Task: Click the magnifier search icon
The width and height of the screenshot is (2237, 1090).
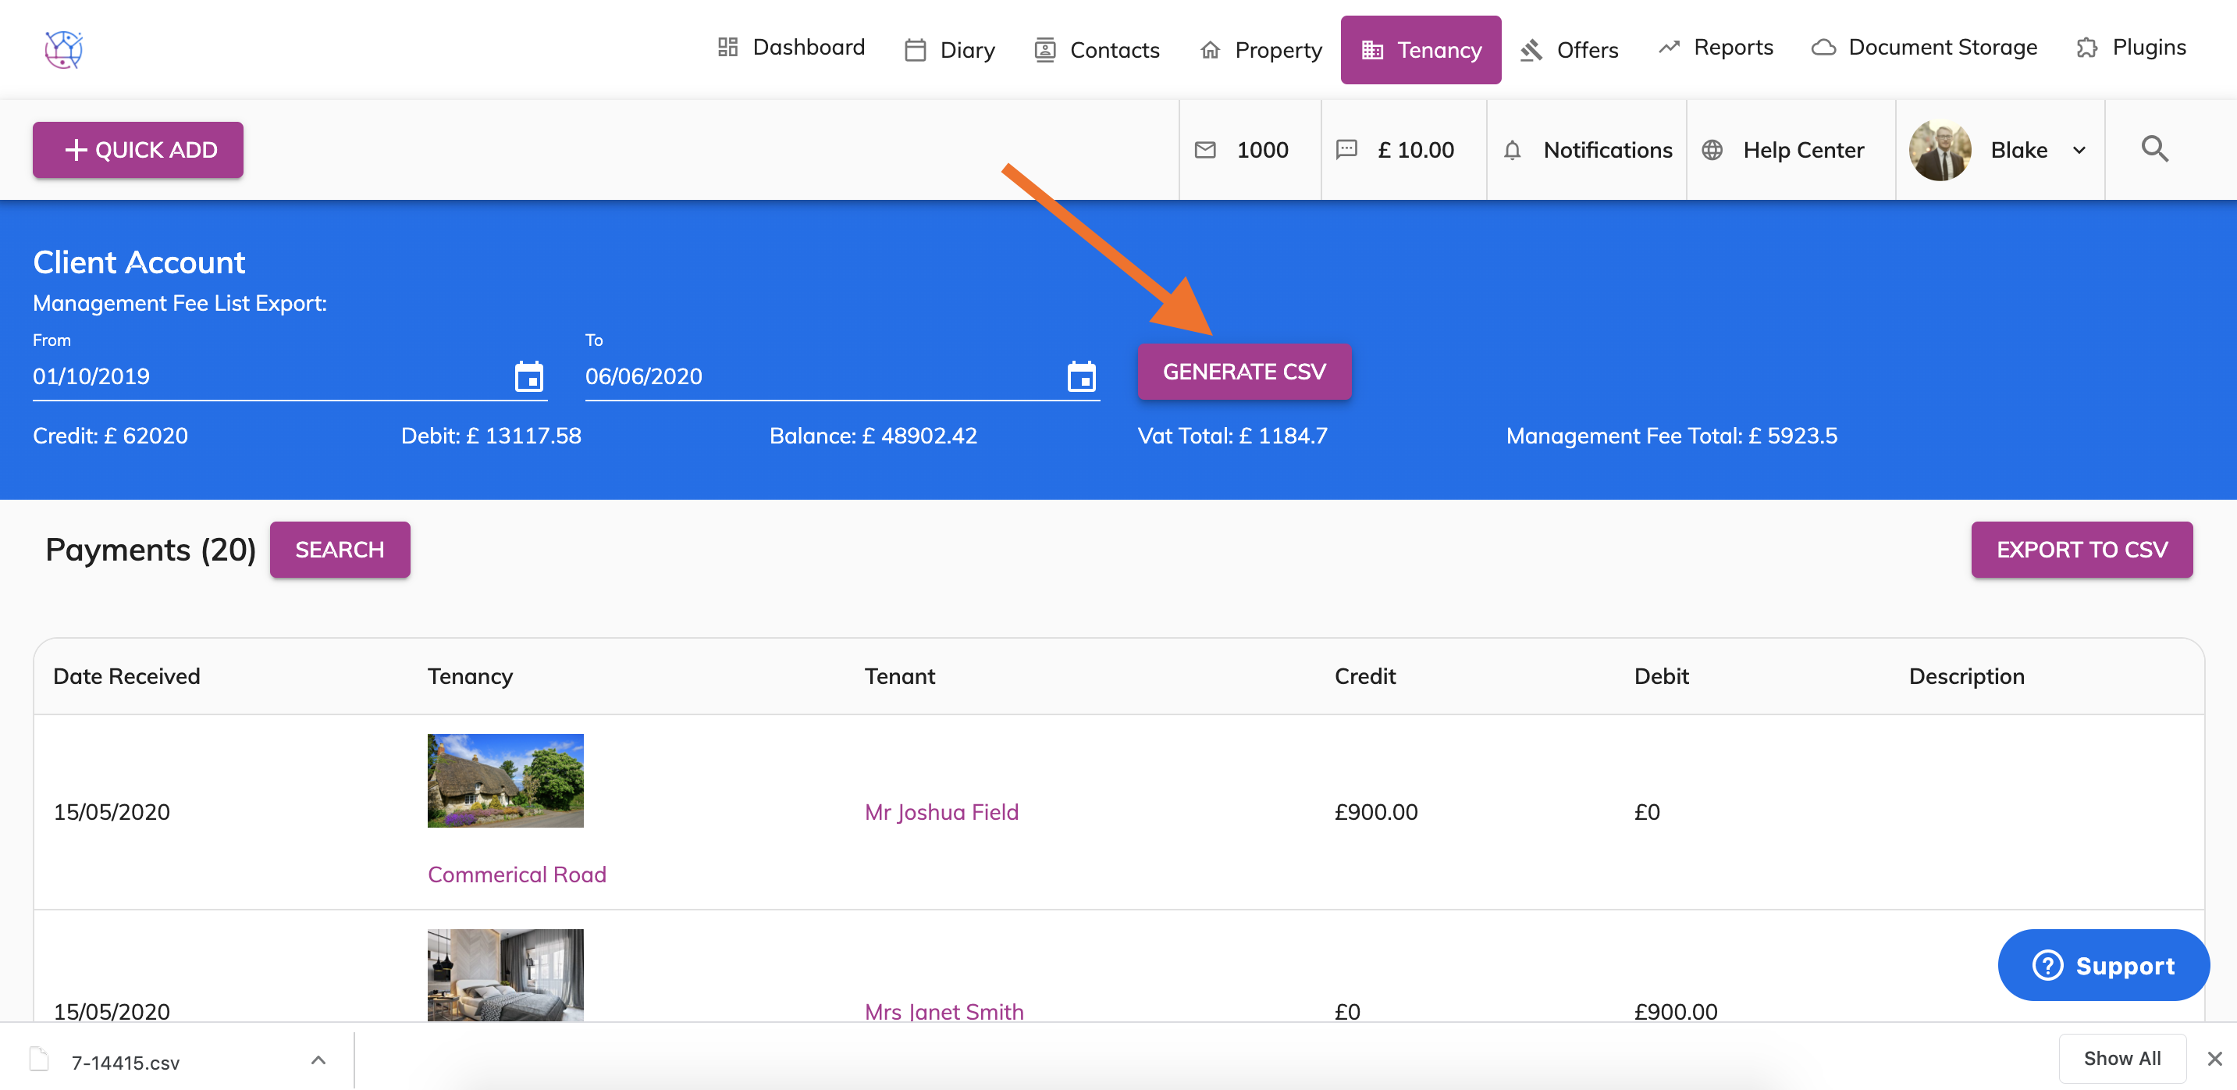Action: (2154, 149)
